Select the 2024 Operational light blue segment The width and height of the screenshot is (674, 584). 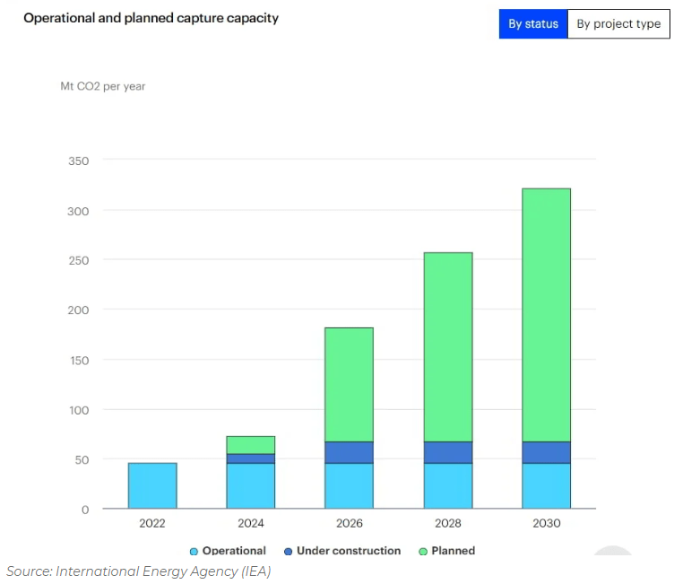[251, 485]
